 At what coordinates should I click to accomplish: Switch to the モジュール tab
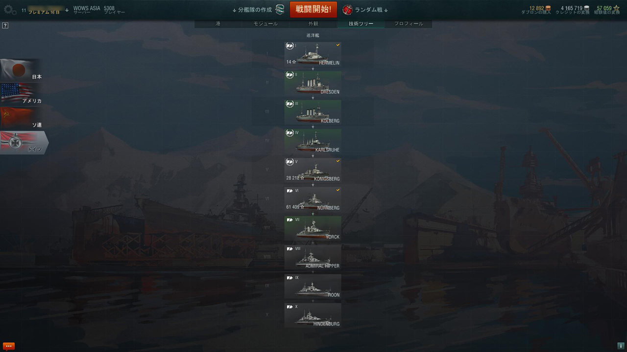tap(265, 23)
